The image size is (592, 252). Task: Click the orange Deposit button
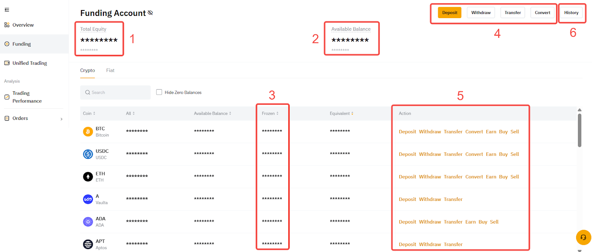click(x=450, y=13)
